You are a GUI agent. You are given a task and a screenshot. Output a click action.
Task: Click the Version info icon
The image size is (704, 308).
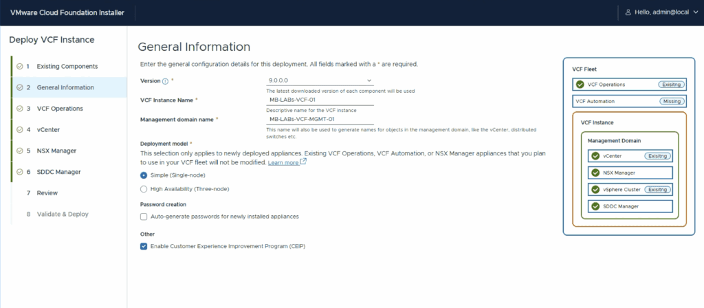pyautogui.click(x=165, y=81)
